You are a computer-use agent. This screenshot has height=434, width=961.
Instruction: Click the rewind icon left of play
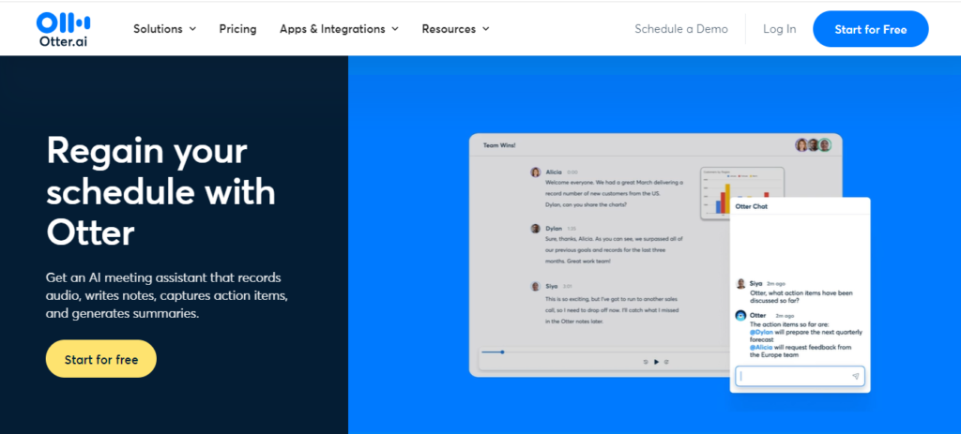click(x=646, y=362)
